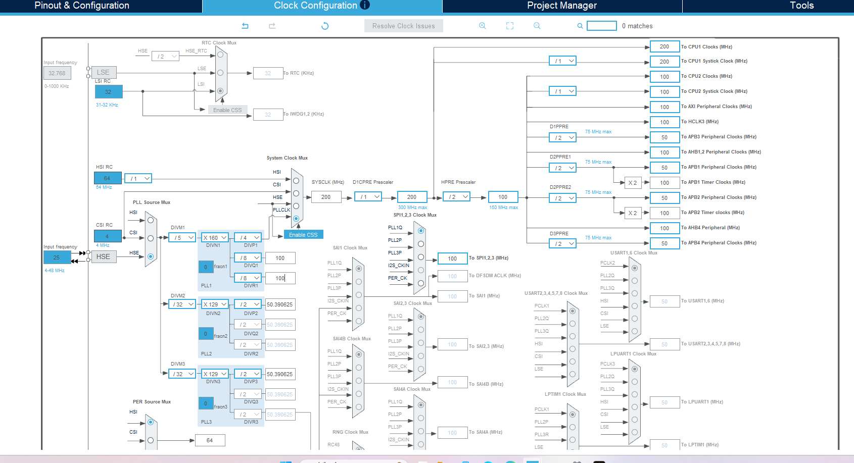Click the DIVR1 output value field 100
Image resolution: width=854 pixels, height=463 pixels.
click(280, 278)
